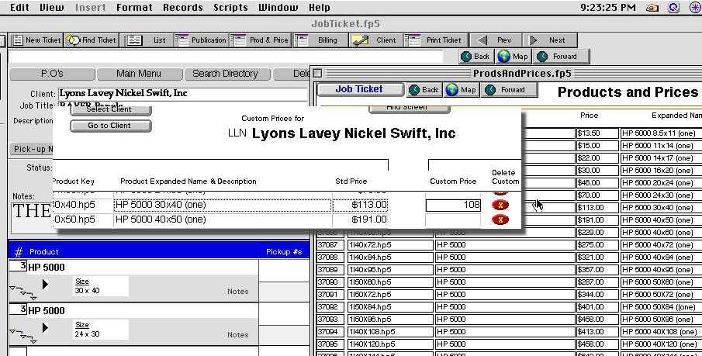Image resolution: width=702 pixels, height=356 pixels.
Task: Open the Client layout from toolbar
Action: pos(375,40)
